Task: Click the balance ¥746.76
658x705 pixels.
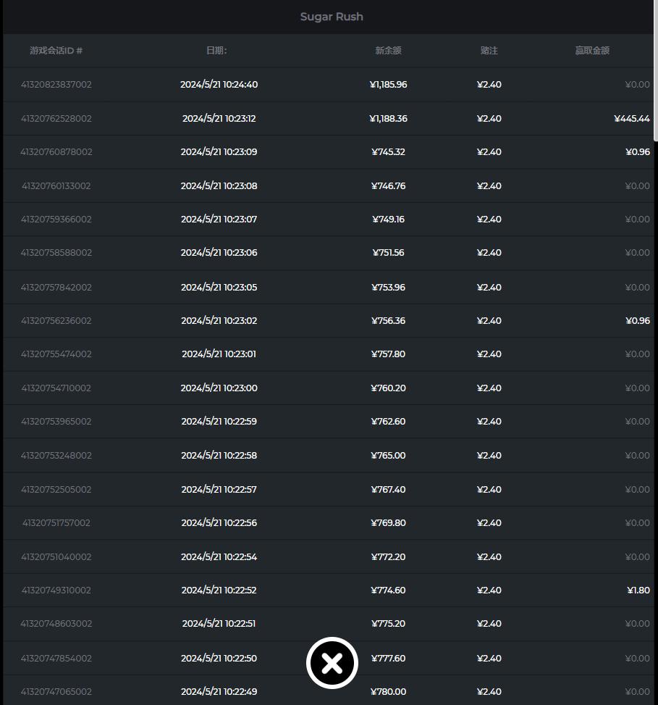Action: 389,185
